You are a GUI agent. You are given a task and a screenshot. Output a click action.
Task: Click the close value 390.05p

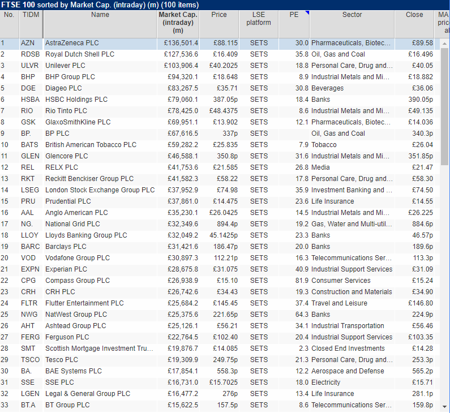tap(421, 100)
